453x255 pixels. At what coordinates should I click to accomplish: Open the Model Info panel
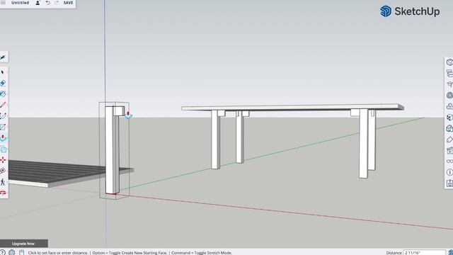pos(449,172)
